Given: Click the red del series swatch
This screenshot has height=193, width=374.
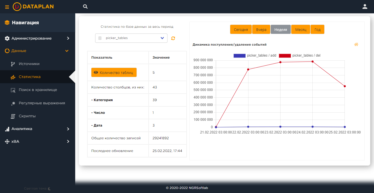Looking at the screenshot, I should [285, 55].
